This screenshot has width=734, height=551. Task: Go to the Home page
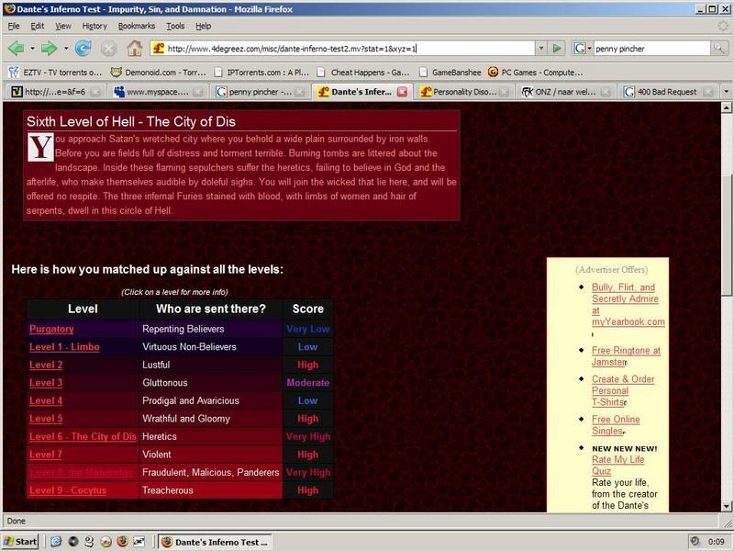click(135, 48)
